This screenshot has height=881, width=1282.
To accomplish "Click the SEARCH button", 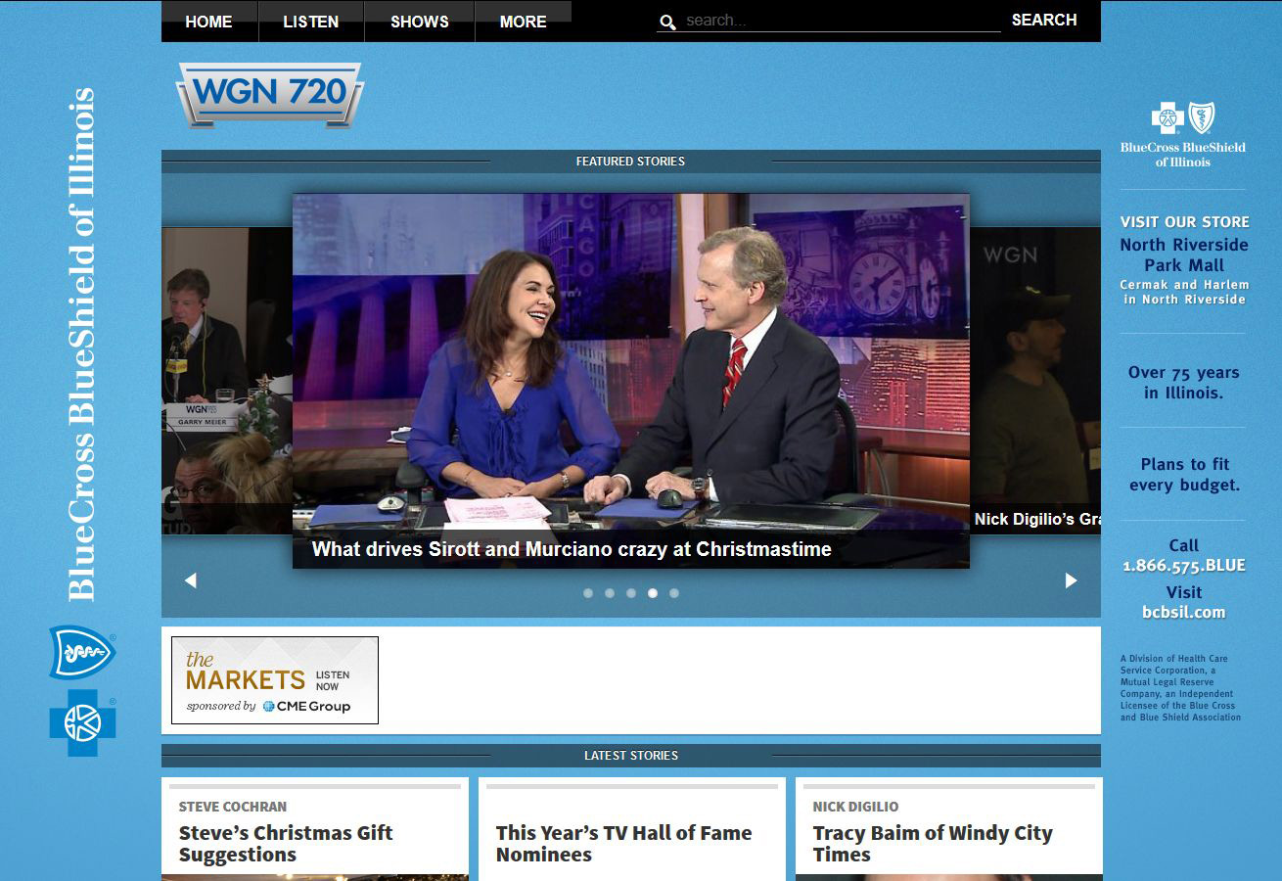I will [x=1044, y=20].
